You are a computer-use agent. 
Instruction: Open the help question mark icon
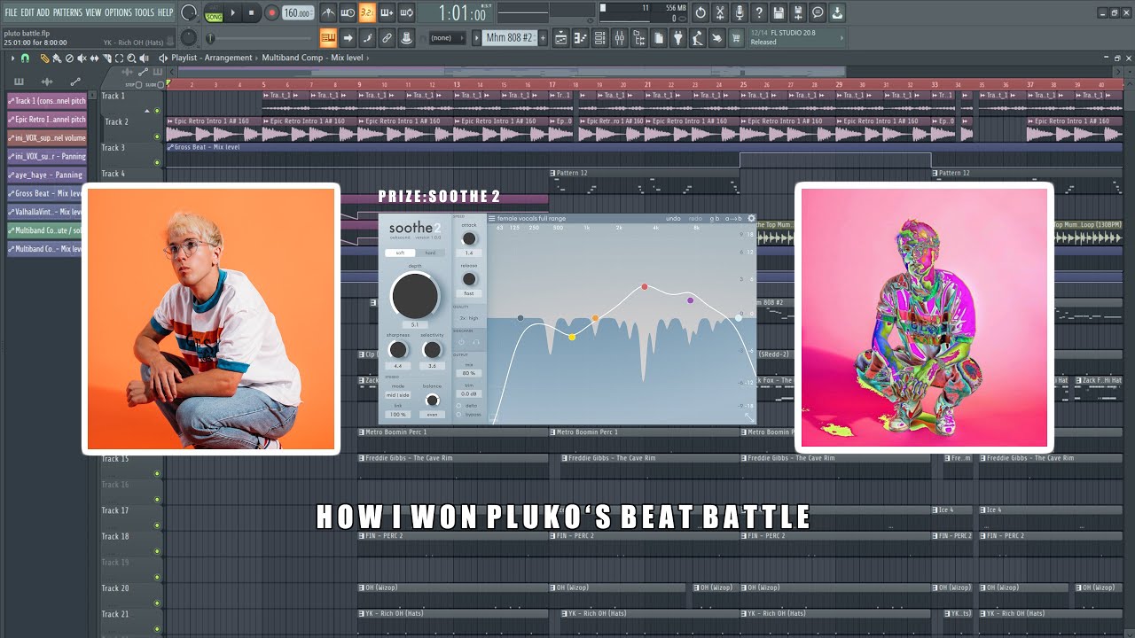pyautogui.click(x=758, y=13)
